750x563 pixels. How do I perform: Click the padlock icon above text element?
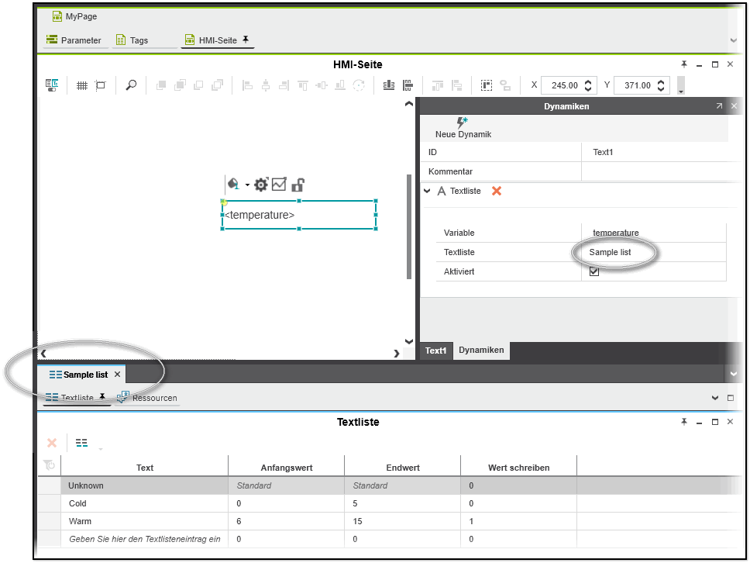pos(298,185)
